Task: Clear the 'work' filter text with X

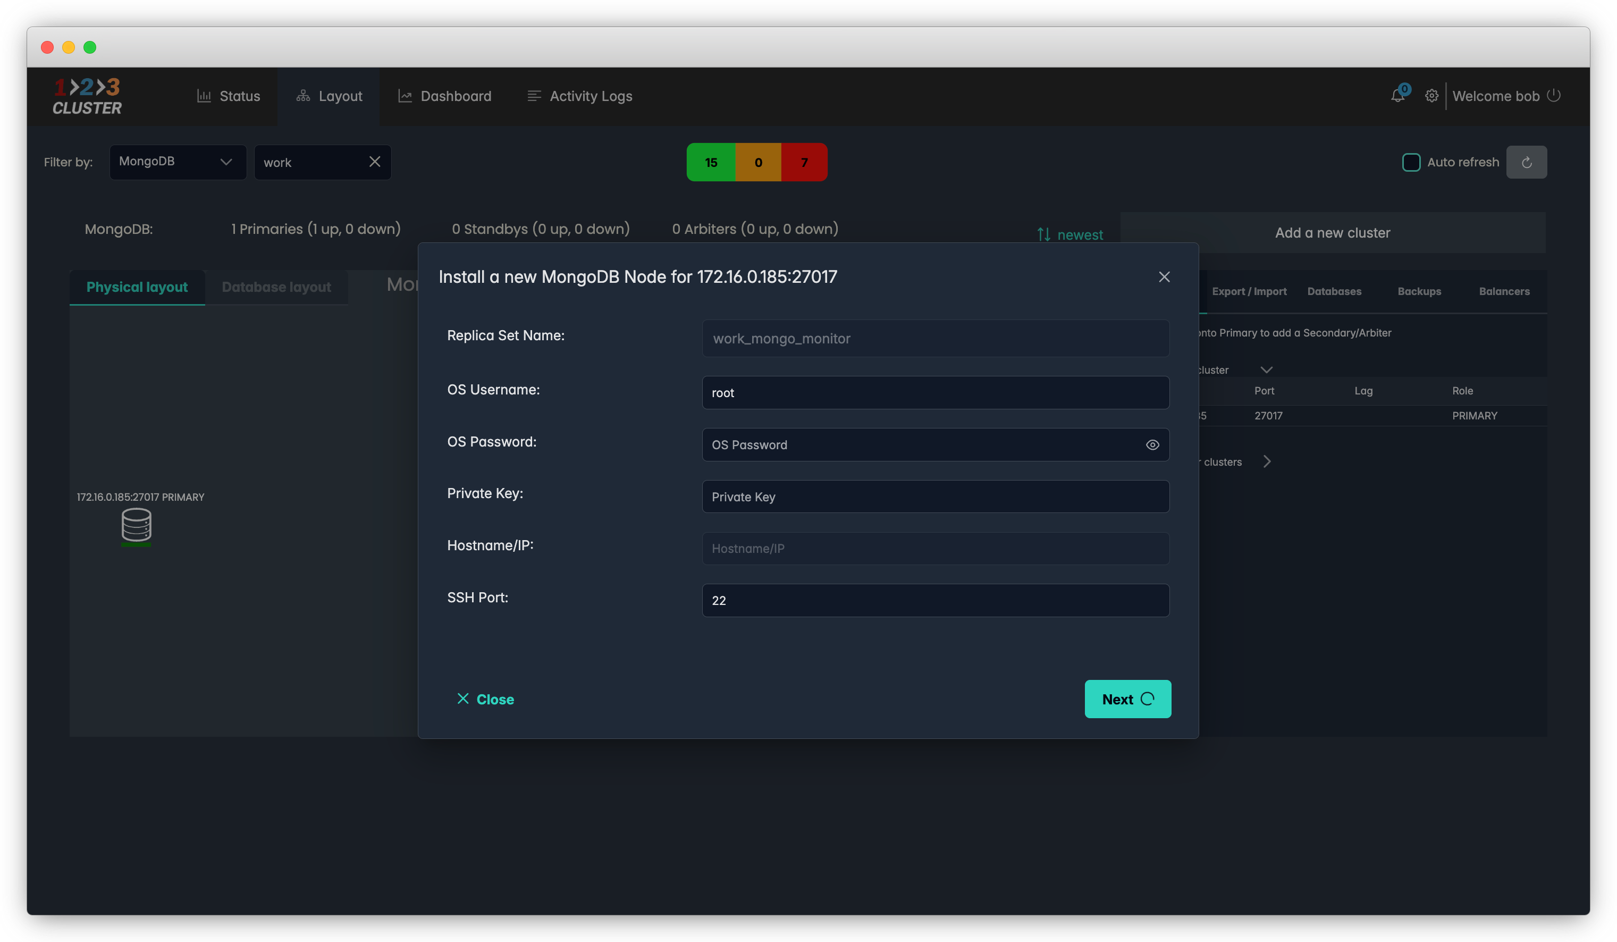Action: tap(375, 162)
